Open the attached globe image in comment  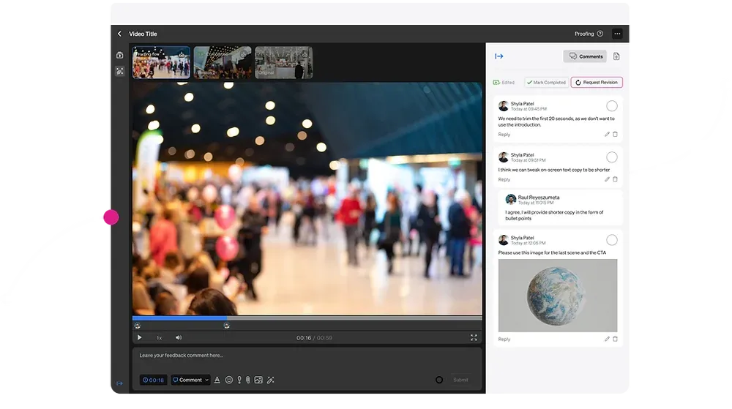557,295
